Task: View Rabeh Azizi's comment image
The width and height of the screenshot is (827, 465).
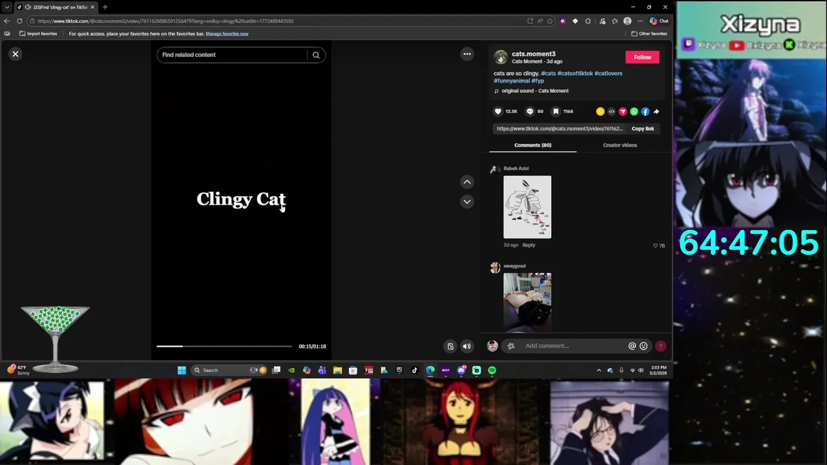Action: click(527, 207)
